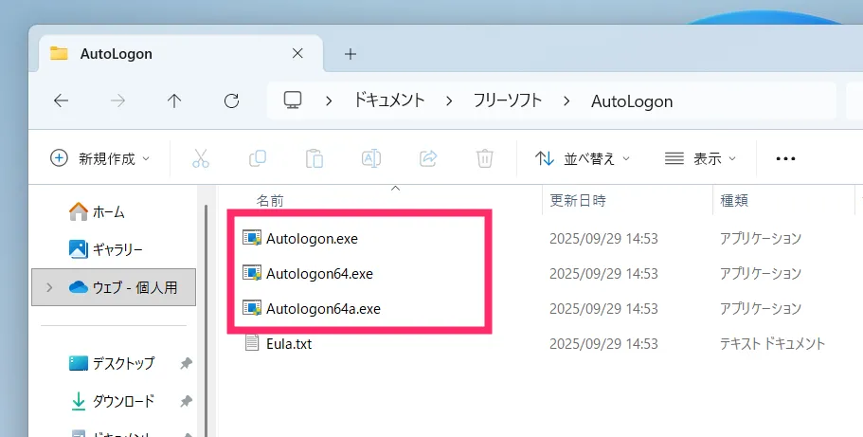The width and height of the screenshot is (863, 437).
Task: Go back with the left arrow
Action: pyautogui.click(x=61, y=100)
